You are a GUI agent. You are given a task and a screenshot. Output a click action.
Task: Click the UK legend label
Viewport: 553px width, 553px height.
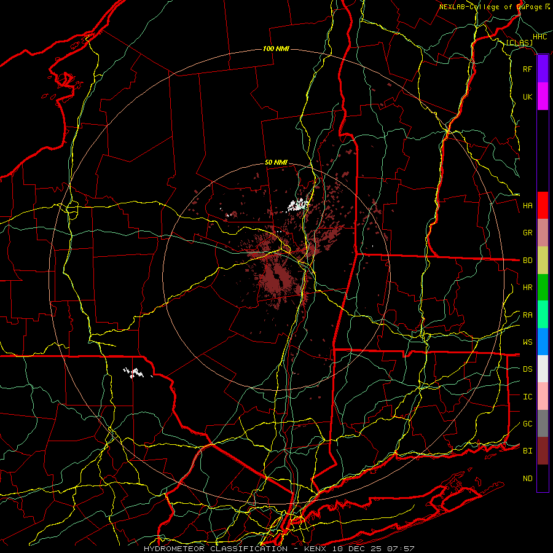pyautogui.click(x=527, y=96)
